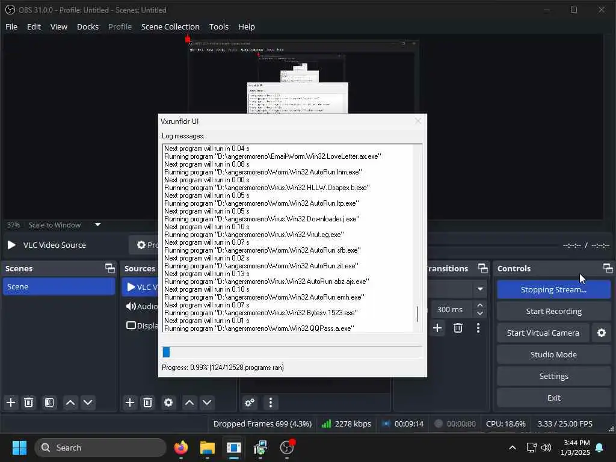Move scene up with arrow
Viewport: 616px width, 462px height.
click(x=70, y=402)
